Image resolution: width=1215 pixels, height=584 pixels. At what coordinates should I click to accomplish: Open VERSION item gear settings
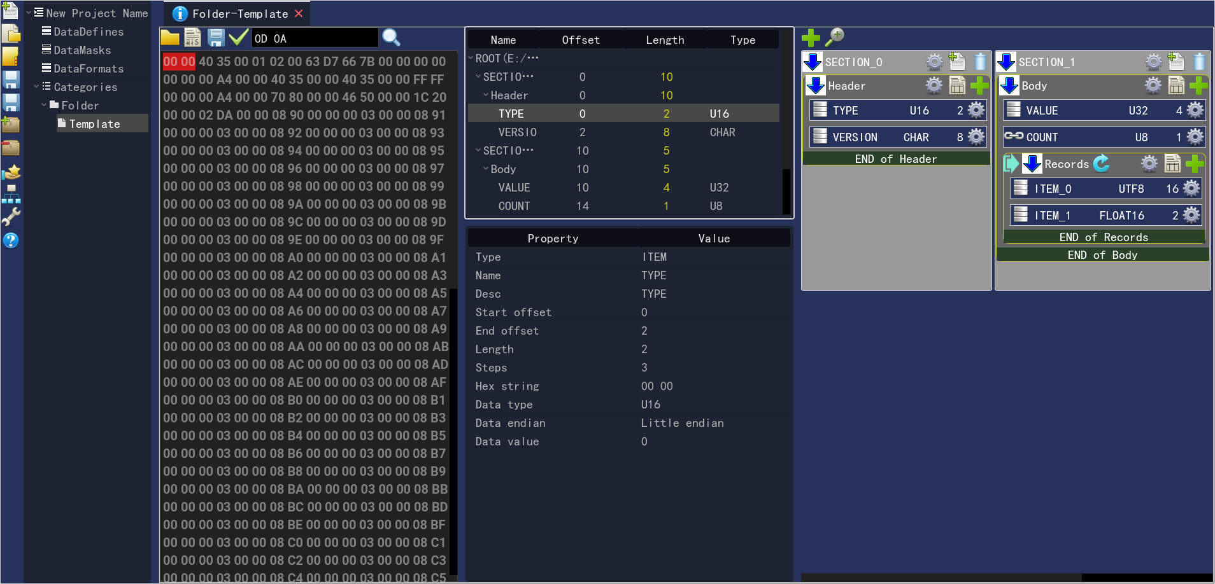[976, 137]
